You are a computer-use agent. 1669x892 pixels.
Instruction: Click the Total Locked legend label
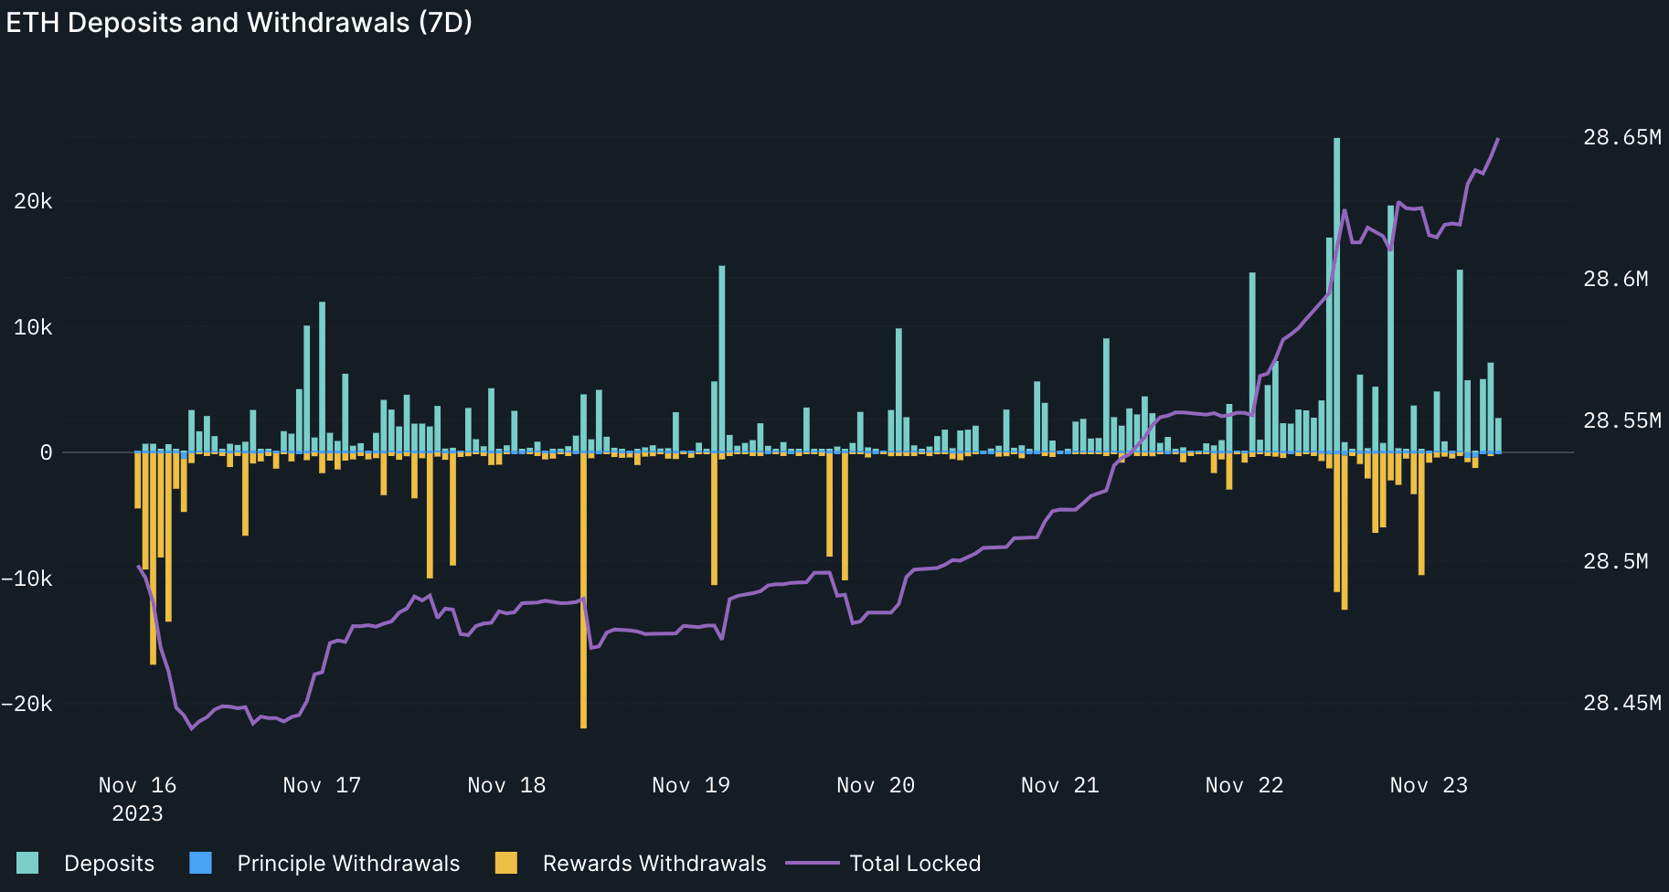pyautogui.click(x=915, y=864)
